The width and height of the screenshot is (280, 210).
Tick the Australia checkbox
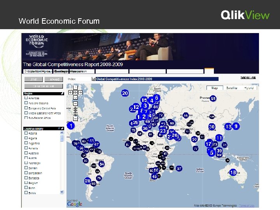point(26,153)
